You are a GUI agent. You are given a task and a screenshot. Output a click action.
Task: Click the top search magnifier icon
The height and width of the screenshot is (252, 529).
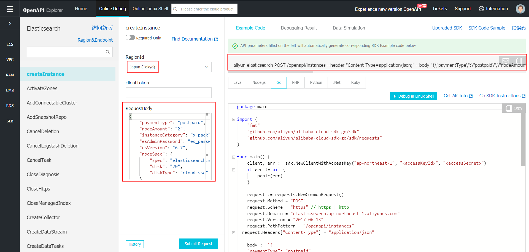click(x=175, y=9)
